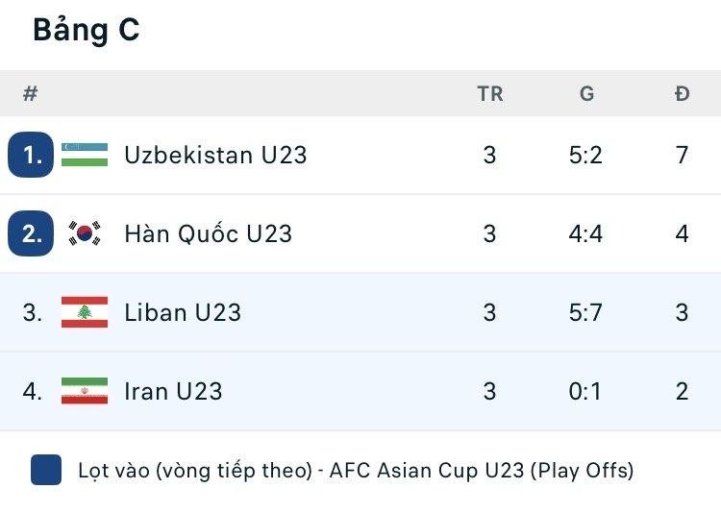The width and height of the screenshot is (721, 513).
Task: Sort by the G goals column header
Action: (x=586, y=94)
